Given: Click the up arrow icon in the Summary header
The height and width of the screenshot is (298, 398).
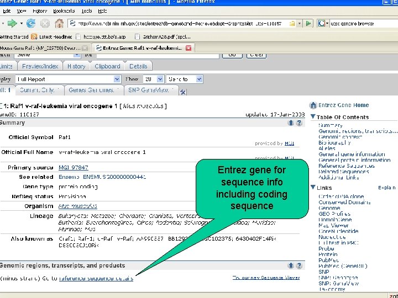Looking at the screenshot, I should [x=291, y=123].
